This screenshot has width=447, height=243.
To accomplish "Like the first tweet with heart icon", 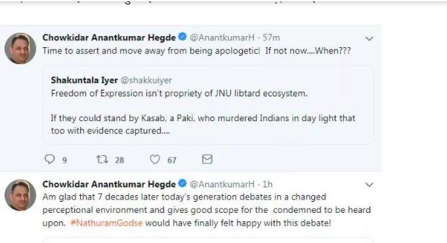I will tap(155, 159).
